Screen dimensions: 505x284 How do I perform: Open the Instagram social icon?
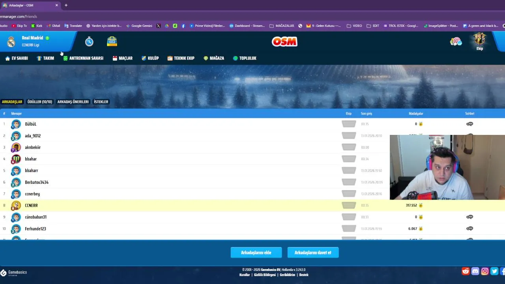point(485,271)
